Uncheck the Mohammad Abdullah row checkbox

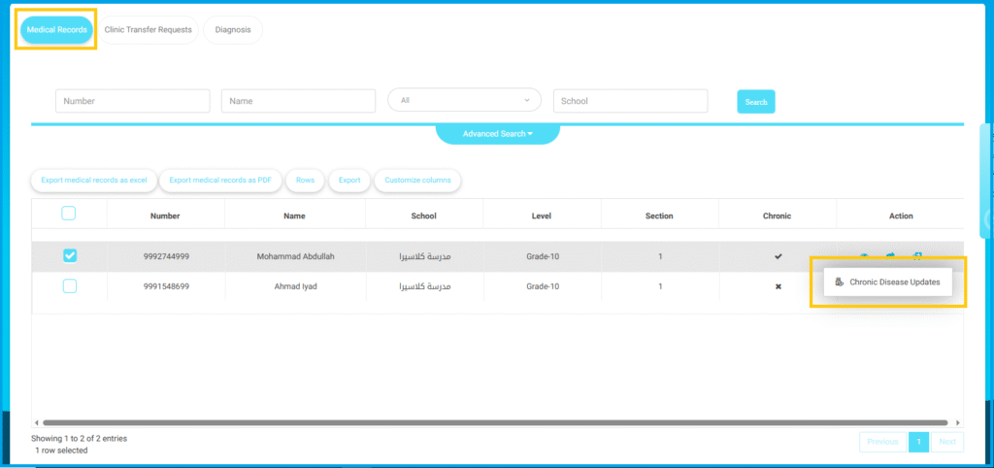pos(69,256)
